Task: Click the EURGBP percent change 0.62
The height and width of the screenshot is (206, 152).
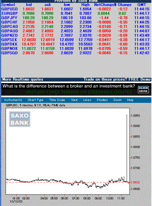Action: [x=122, y=13]
